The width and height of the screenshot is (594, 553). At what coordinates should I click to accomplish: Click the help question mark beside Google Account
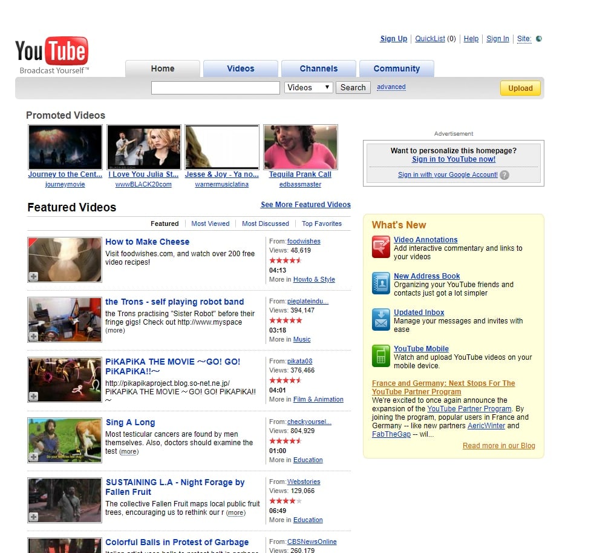tap(504, 175)
